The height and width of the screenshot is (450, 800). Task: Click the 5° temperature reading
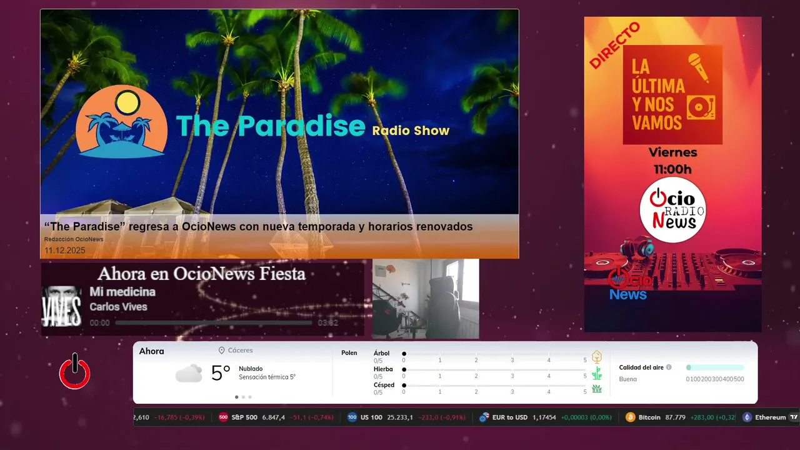pyautogui.click(x=221, y=373)
